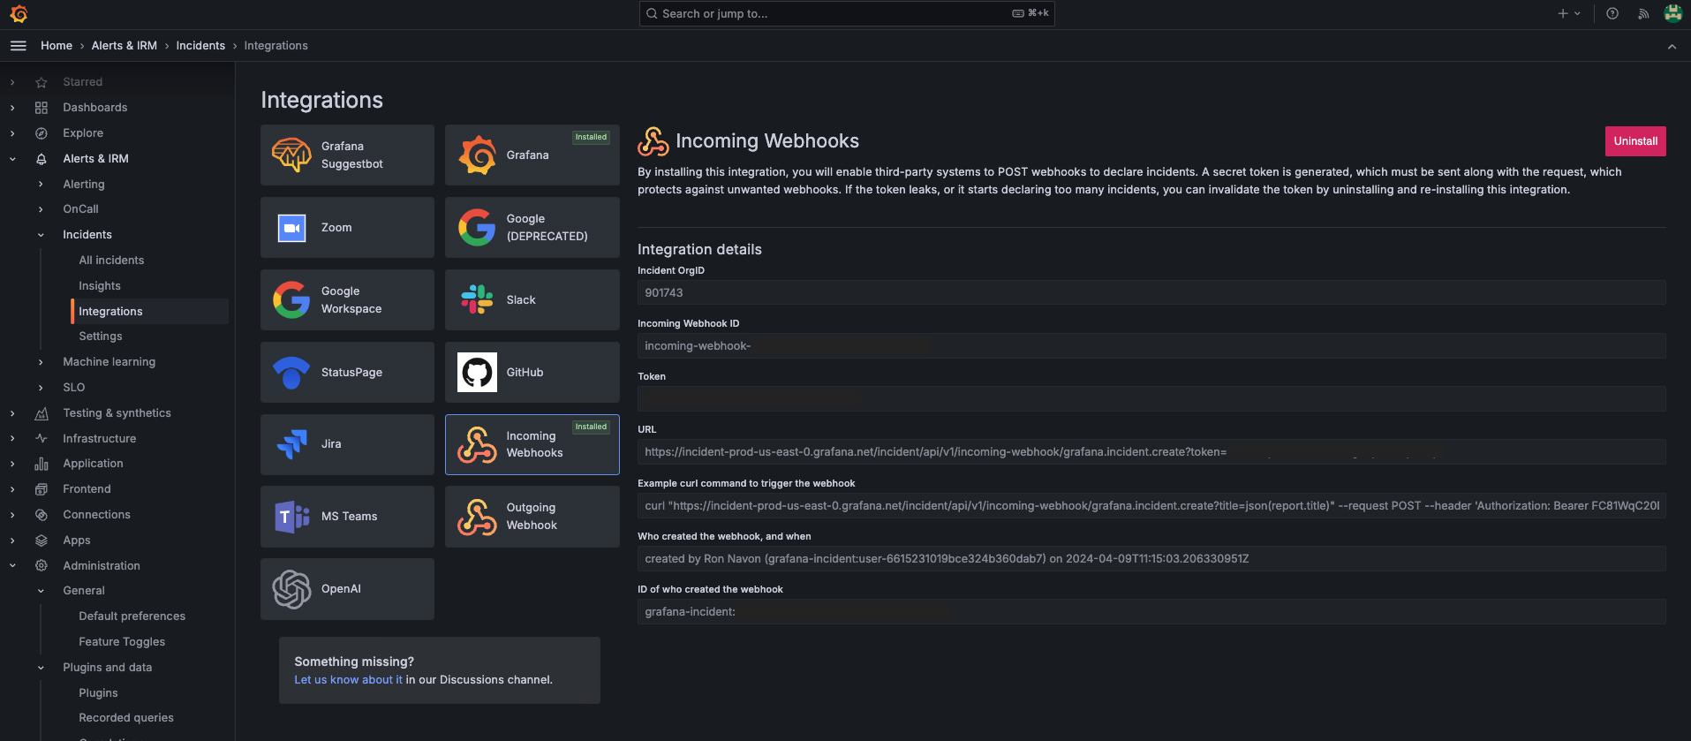
Task: Open the plus add-new dropdown
Action: (x=1568, y=14)
